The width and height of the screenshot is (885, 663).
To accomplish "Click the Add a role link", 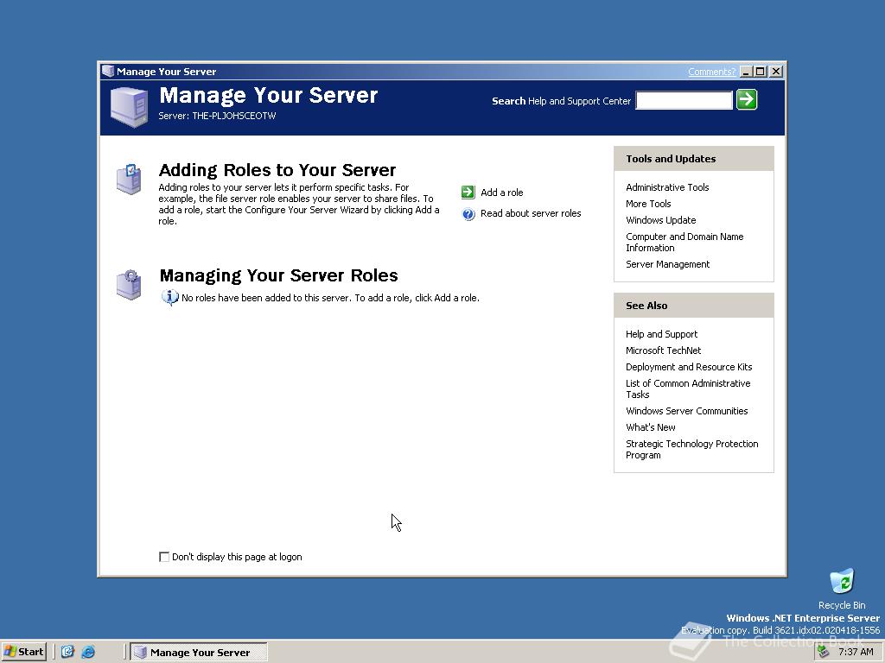I will pyautogui.click(x=501, y=193).
